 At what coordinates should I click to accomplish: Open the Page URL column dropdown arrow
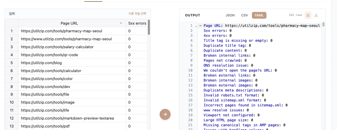pyautogui.click(x=121, y=23)
